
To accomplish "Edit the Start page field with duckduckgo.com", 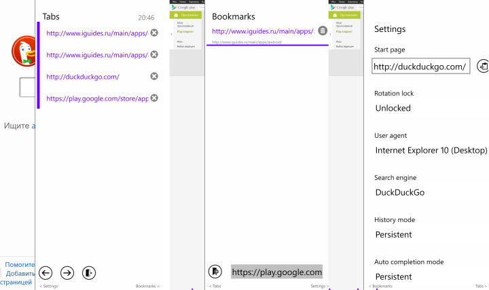I will click(420, 66).
